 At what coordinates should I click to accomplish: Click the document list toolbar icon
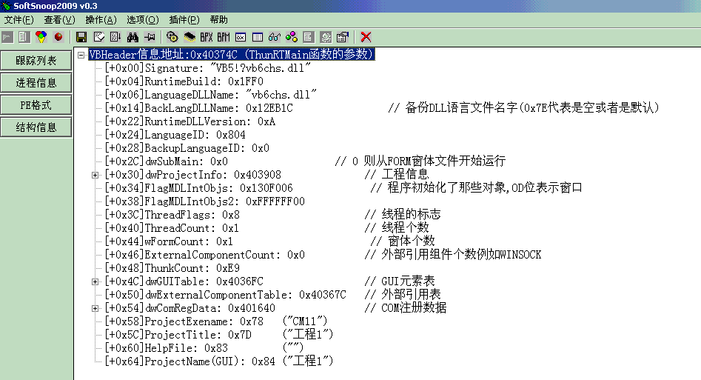(24, 37)
